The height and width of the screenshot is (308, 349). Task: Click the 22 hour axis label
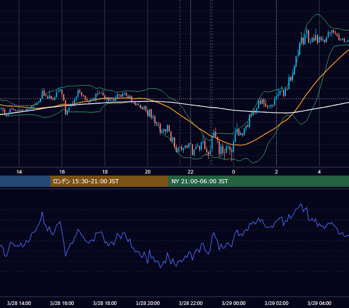coord(190,172)
